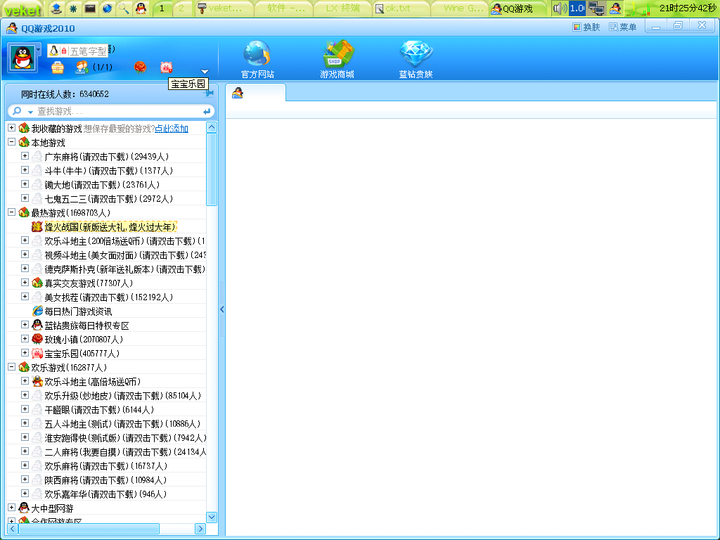The width and height of the screenshot is (720, 540).
Task: Switch to LX 终端 taskbar window
Action: tap(342, 8)
